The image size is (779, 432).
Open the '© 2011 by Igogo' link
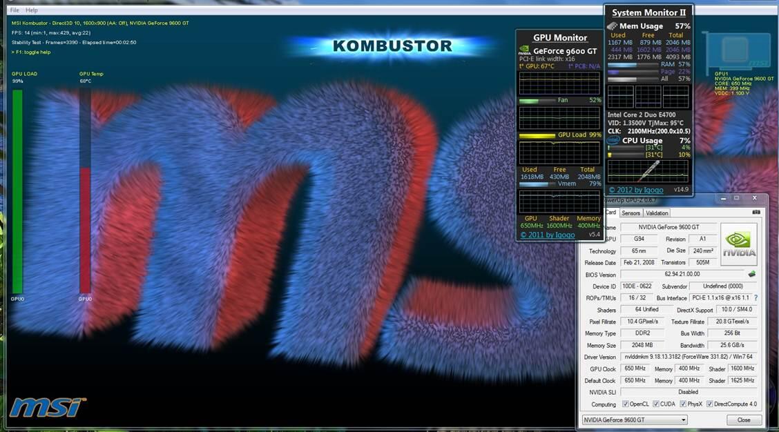(x=548, y=235)
